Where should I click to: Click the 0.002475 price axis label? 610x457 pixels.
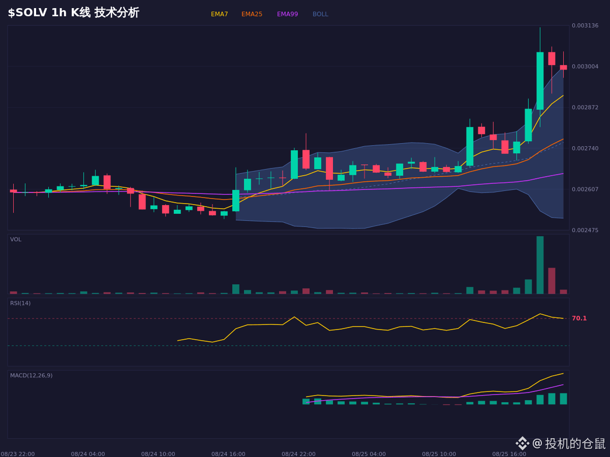[585, 231]
